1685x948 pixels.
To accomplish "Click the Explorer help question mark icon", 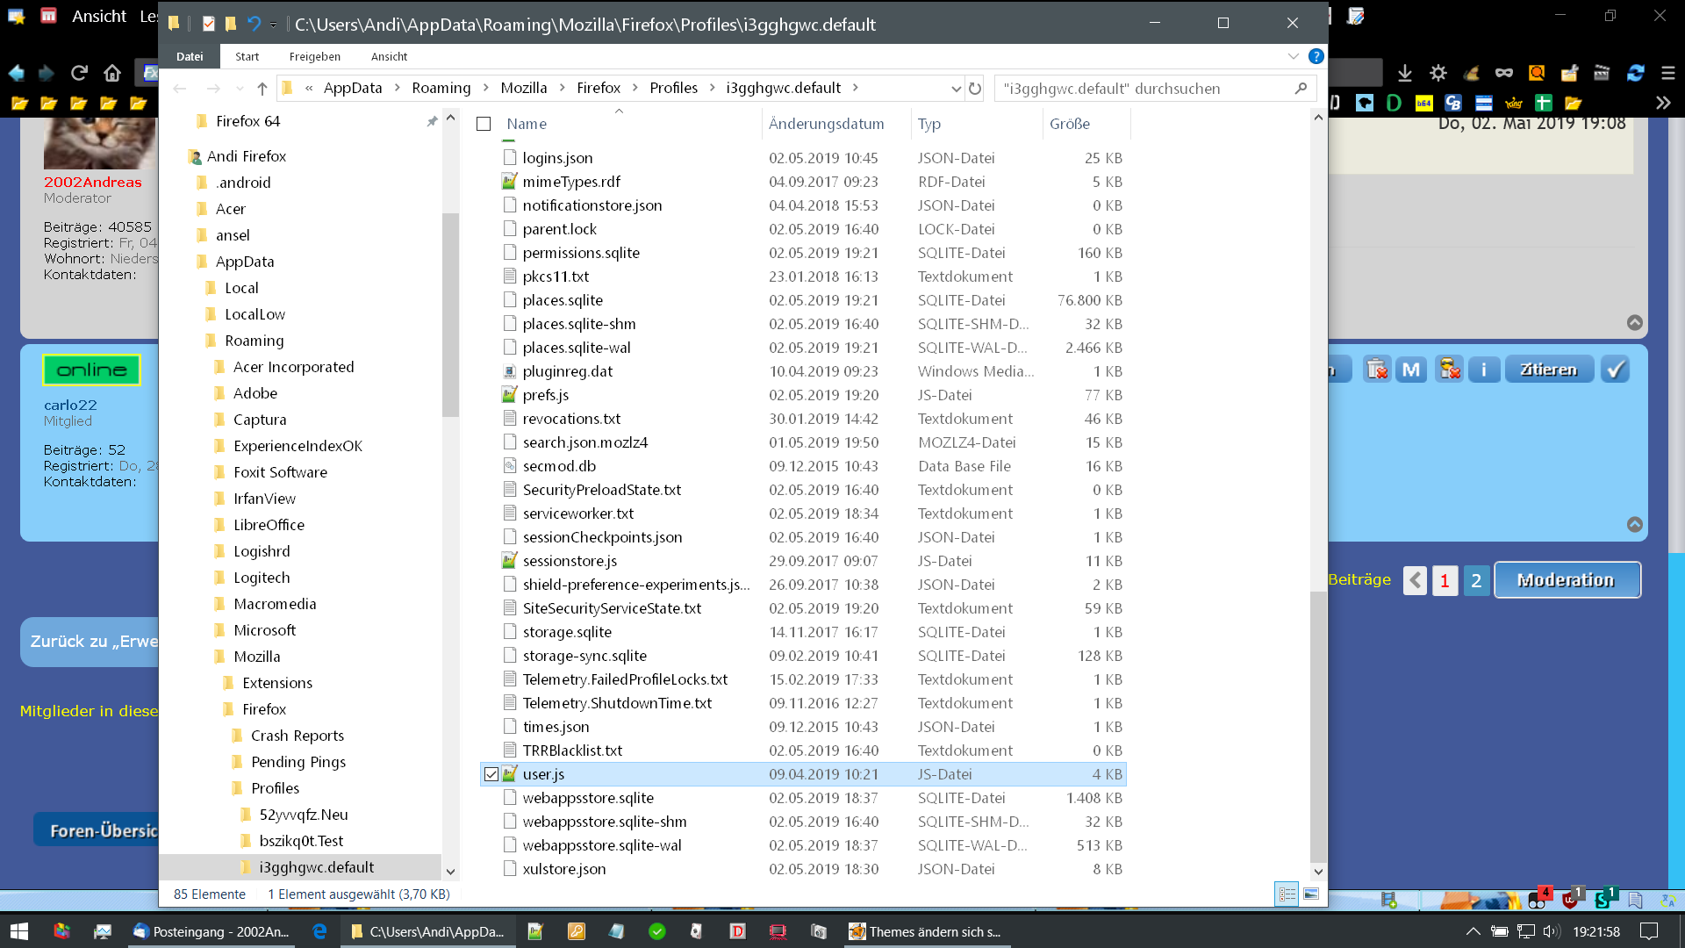I will [1316, 56].
